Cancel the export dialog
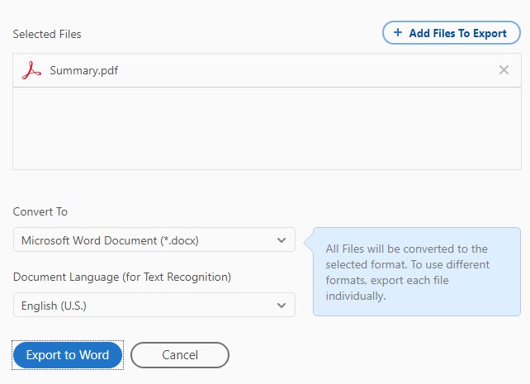Image resolution: width=530 pixels, height=384 pixels. tap(180, 355)
